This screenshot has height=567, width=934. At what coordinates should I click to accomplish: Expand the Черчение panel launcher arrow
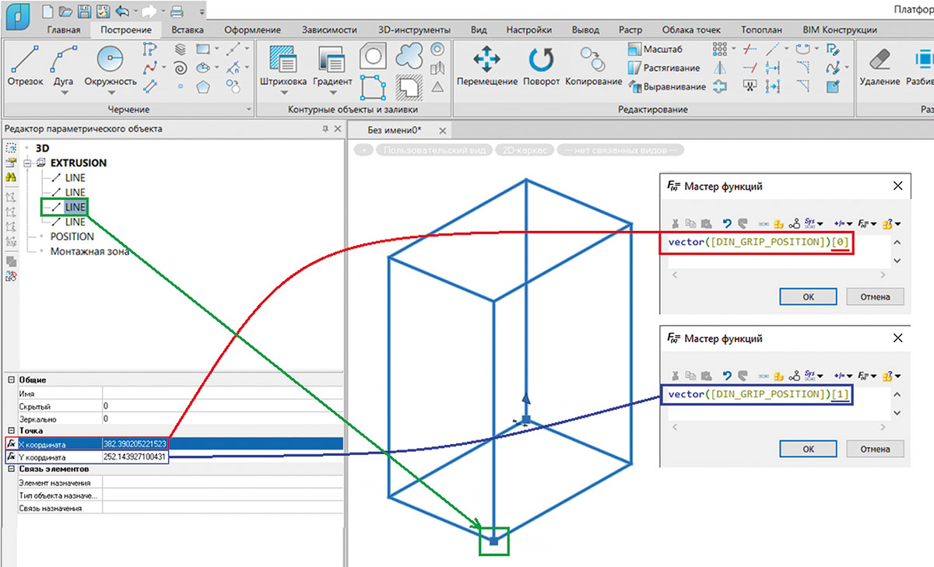click(249, 110)
